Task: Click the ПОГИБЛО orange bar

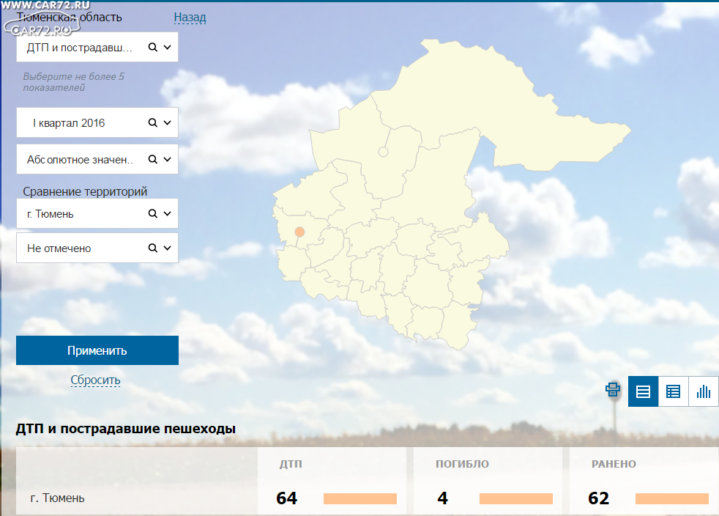Action: [516, 498]
